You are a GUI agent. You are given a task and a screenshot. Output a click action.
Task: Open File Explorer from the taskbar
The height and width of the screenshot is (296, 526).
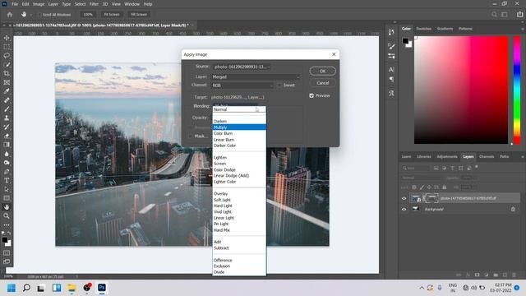click(72, 288)
